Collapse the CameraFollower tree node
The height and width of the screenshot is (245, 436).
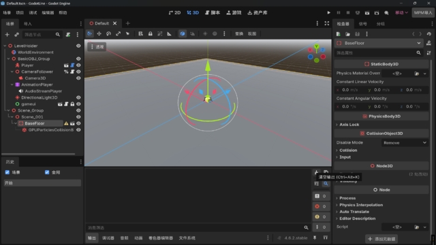[12, 71]
